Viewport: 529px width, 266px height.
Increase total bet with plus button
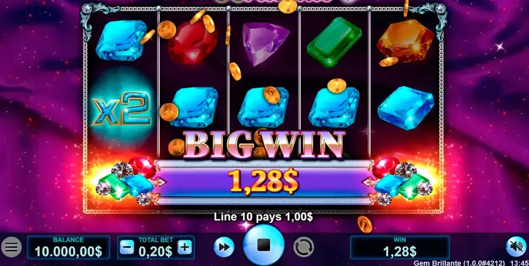(185, 248)
